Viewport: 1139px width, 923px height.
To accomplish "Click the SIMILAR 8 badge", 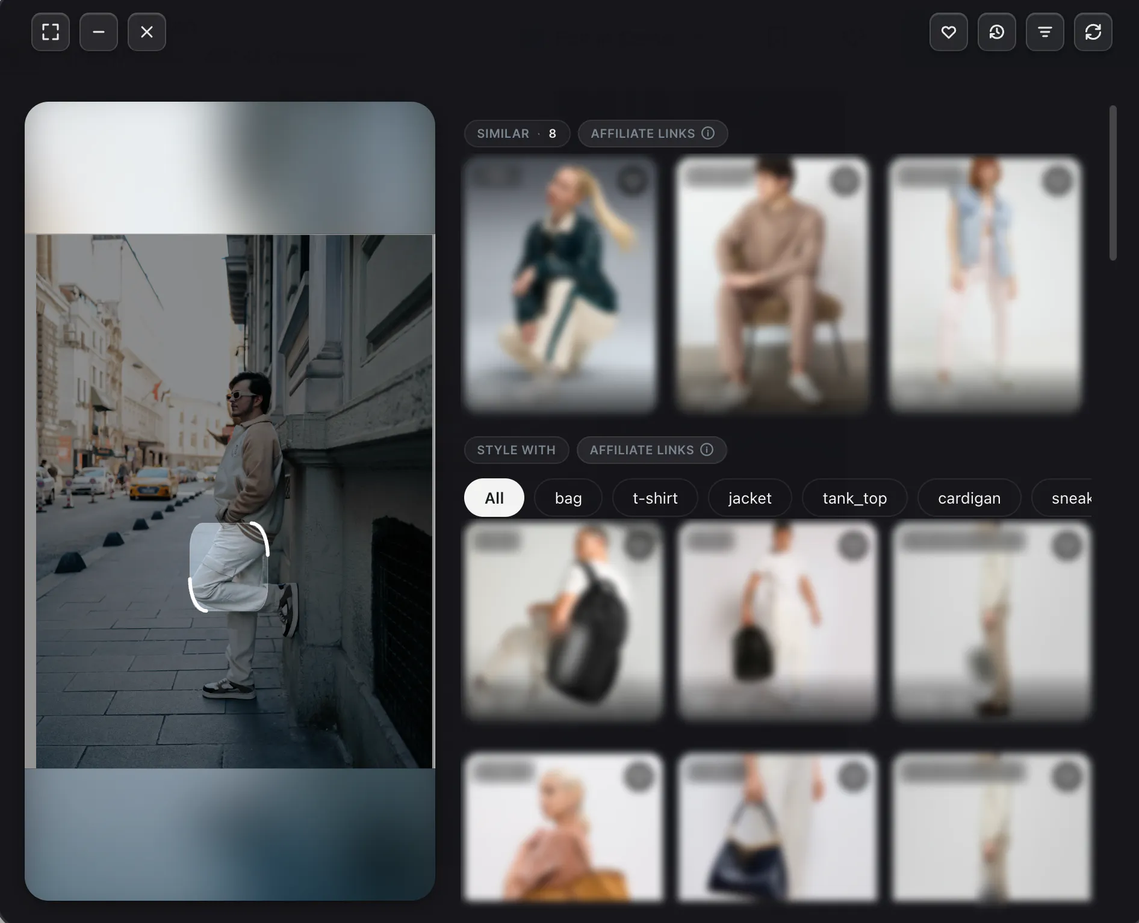I will (x=517, y=134).
